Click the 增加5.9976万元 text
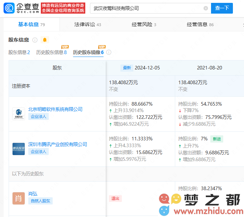Viewport: 244px width, 217px height. 130,159
